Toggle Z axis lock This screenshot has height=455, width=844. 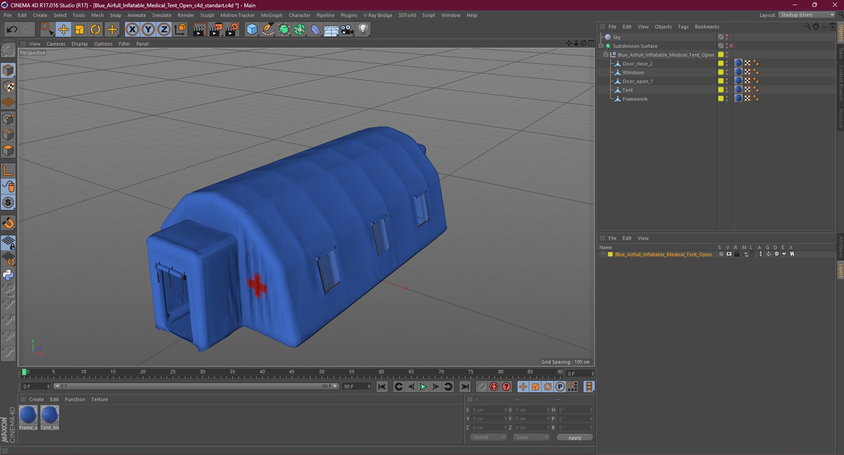[x=164, y=29]
